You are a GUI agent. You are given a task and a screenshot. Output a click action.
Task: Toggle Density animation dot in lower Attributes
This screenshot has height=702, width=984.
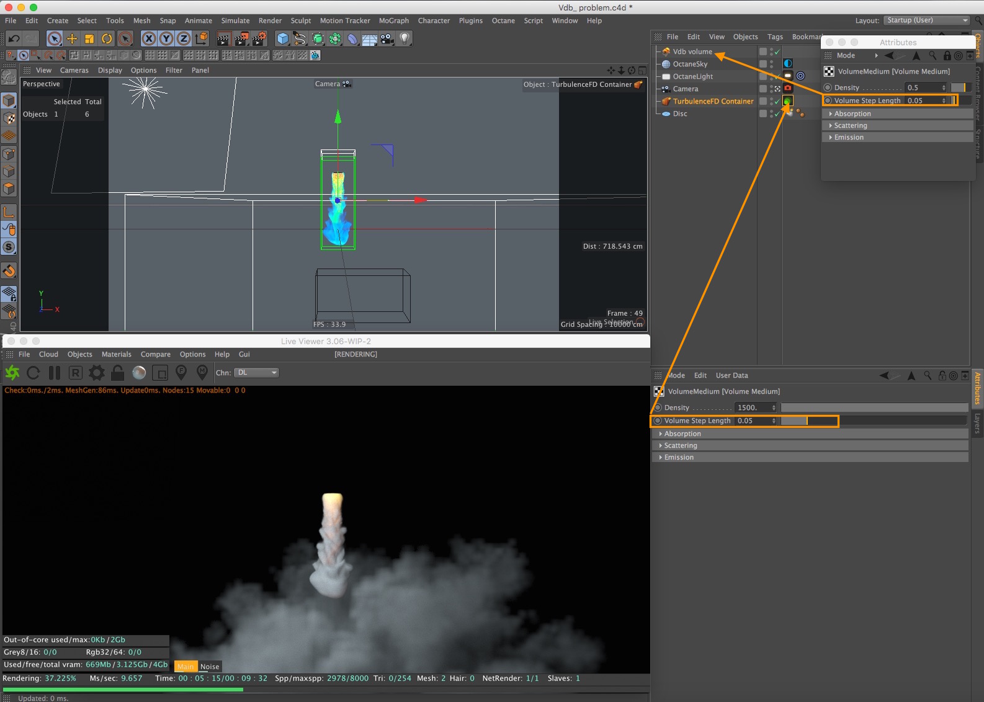658,407
